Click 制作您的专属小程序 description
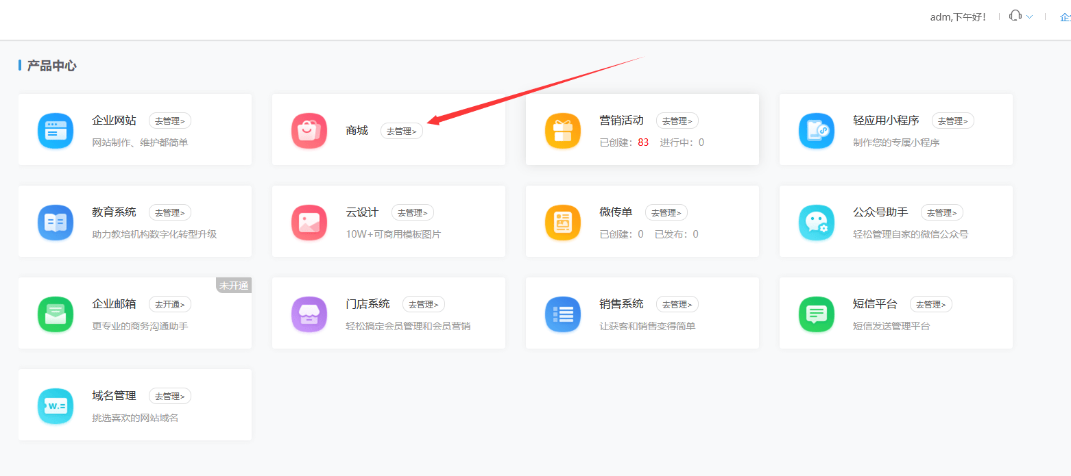The width and height of the screenshot is (1071, 476). [x=896, y=142]
